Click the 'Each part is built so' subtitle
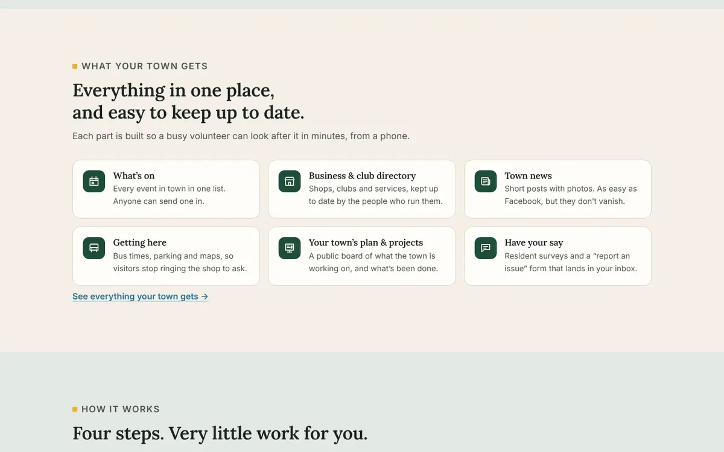The image size is (724, 452). click(241, 136)
